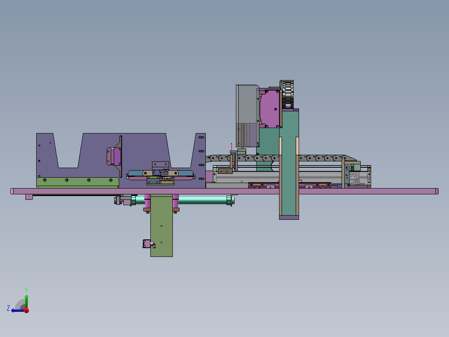Screen dimensions: 449x337
Task: Click the red X axis dot of the triad
Action: [x=27, y=310]
